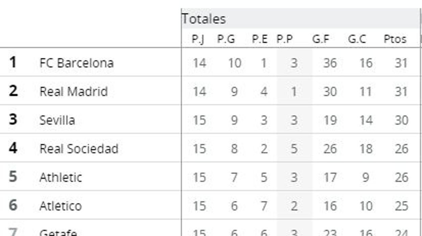This screenshot has height=236, width=422.
Task: Click Atlético's draws value 7
Action: point(264,206)
